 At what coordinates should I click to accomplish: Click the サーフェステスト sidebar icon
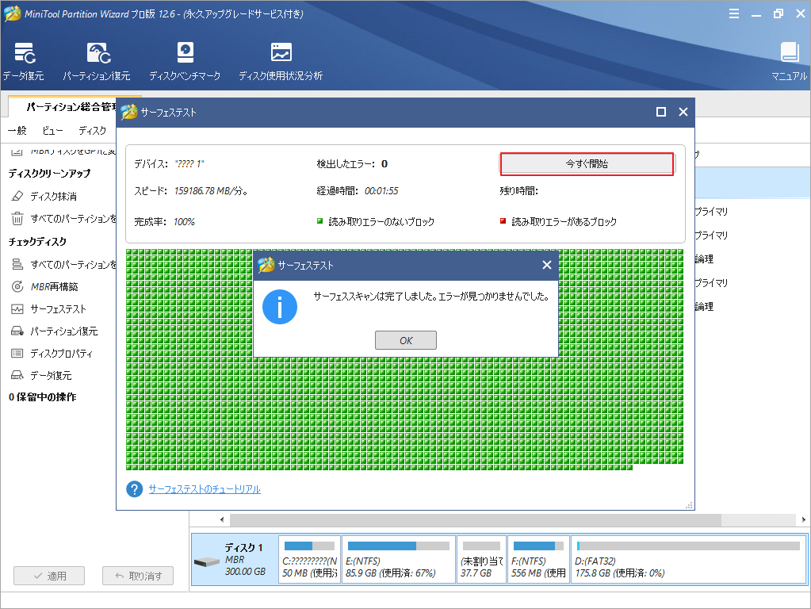pos(17,309)
